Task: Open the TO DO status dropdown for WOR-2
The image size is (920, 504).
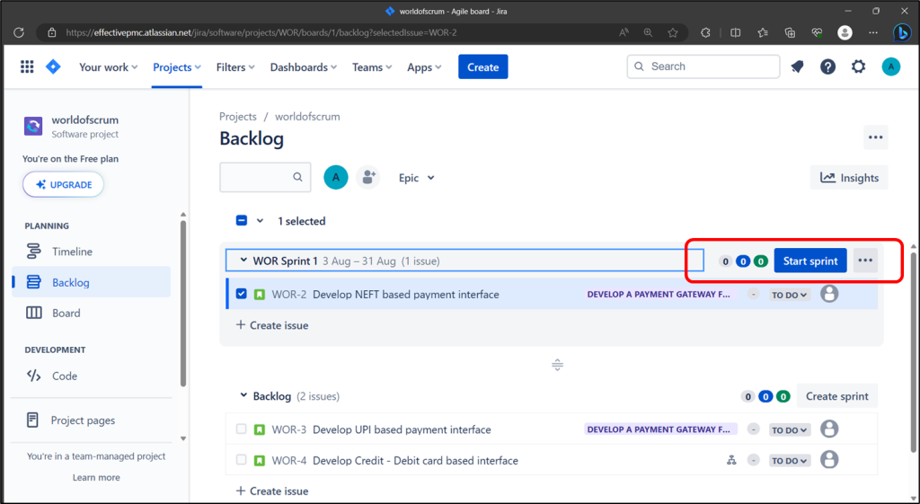Action: click(790, 295)
